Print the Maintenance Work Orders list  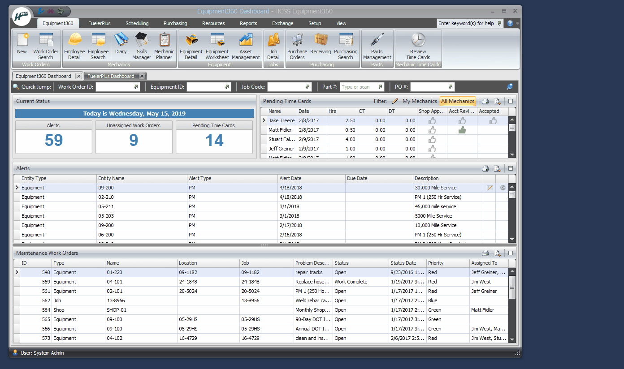tap(485, 253)
